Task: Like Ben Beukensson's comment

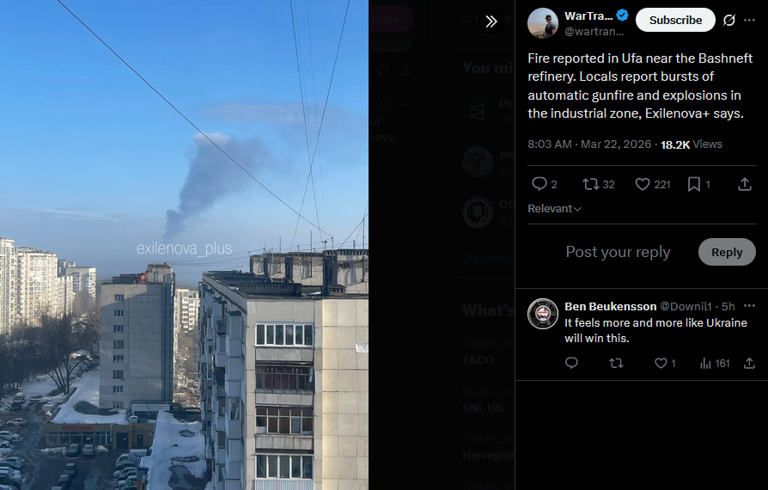Action: tap(665, 363)
